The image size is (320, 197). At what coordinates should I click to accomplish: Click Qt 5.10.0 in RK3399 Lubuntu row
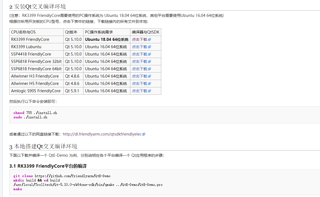tap(73, 47)
